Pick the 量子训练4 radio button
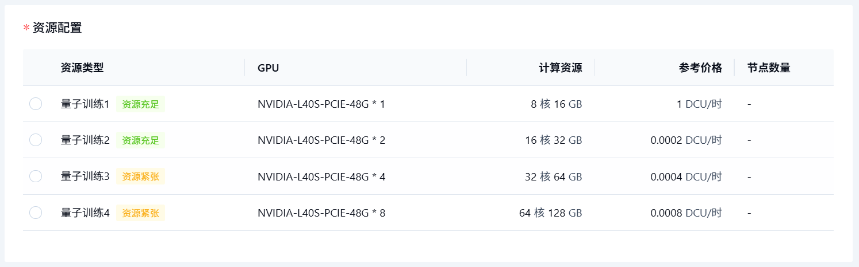 (x=36, y=213)
